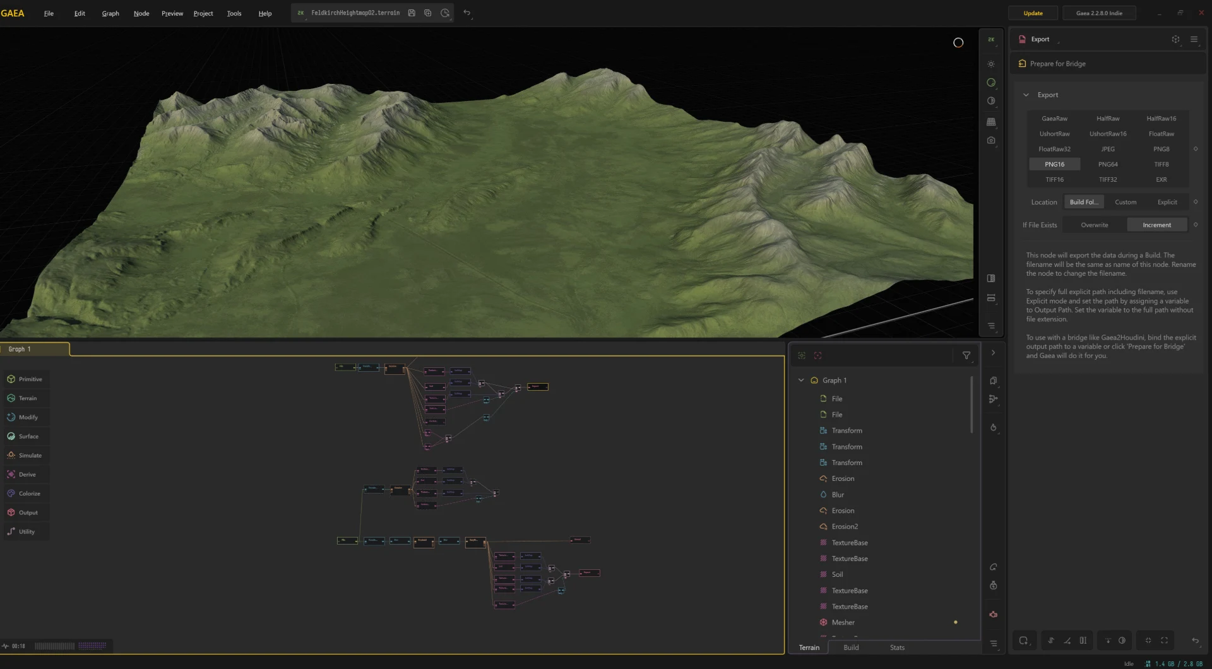
Task: Switch to the Build tab
Action: [x=851, y=648]
